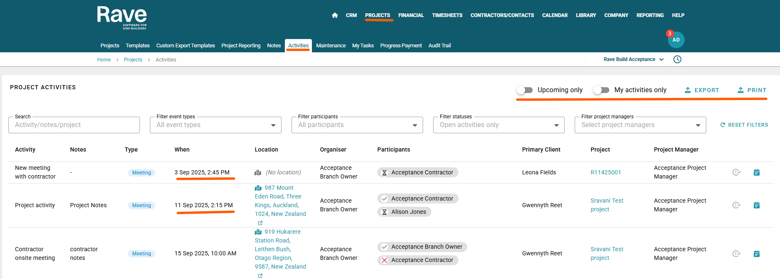Click the Activity/notes/project search field
Viewport: 780px width, 279px height.
(x=74, y=125)
